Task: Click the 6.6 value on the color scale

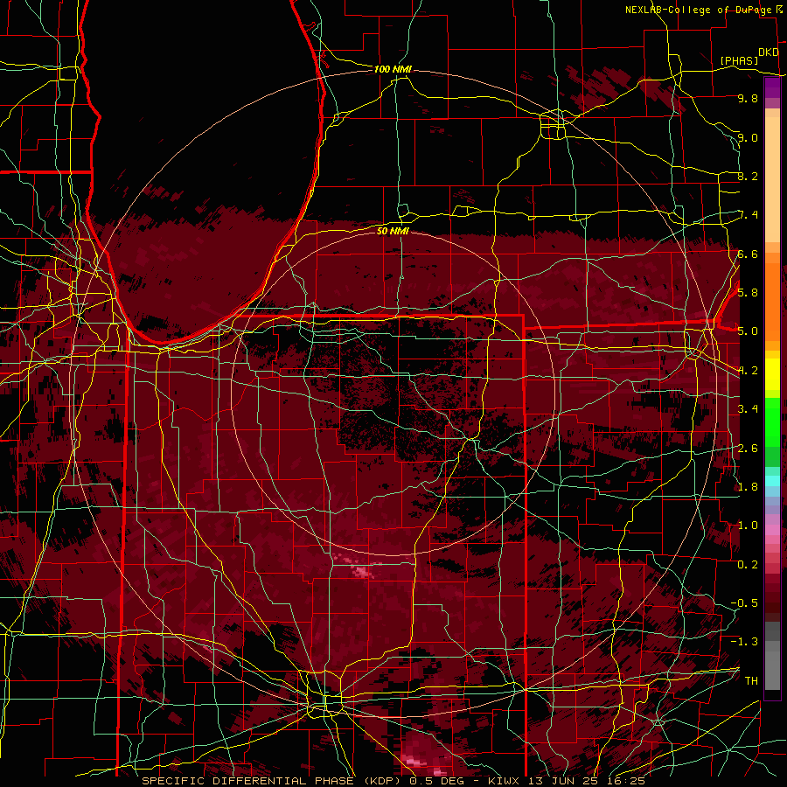Action: tap(748, 254)
